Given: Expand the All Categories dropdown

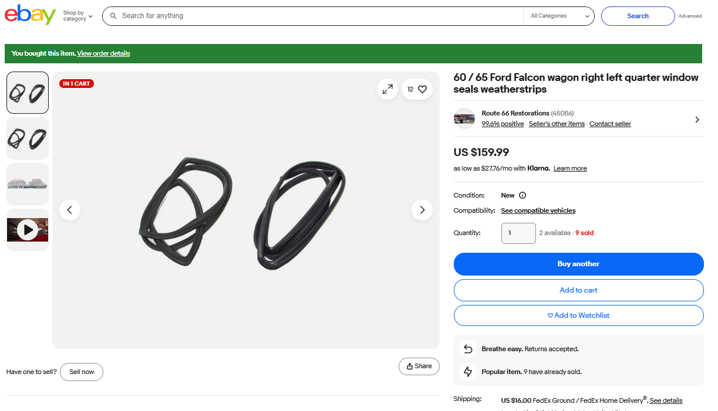Looking at the screenshot, I should point(559,16).
